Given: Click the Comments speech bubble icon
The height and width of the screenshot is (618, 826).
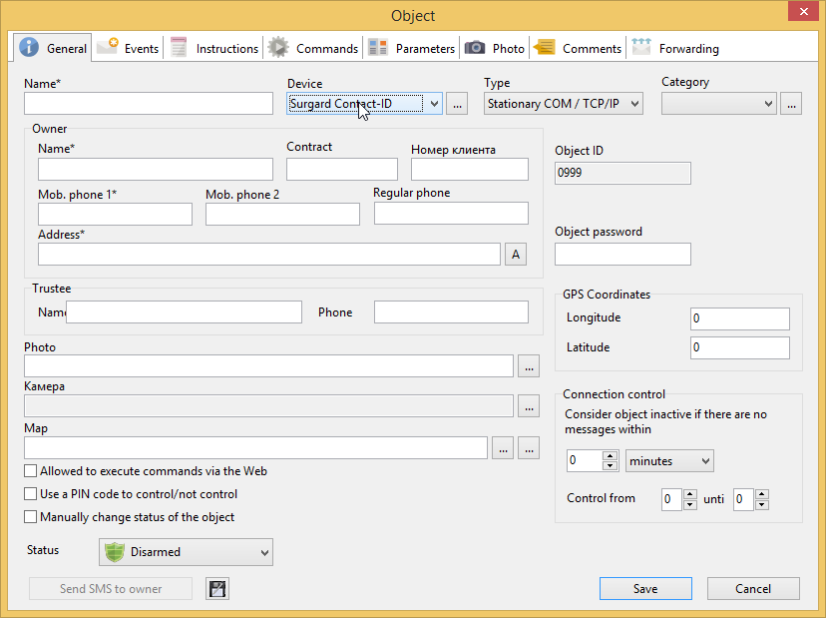Looking at the screenshot, I should pyautogui.click(x=544, y=47).
